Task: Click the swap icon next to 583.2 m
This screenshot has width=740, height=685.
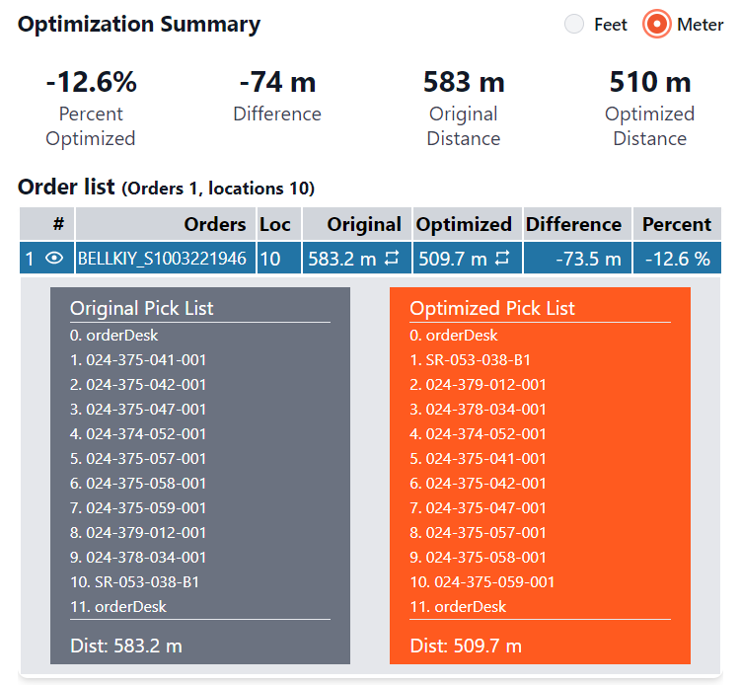Action: [392, 259]
